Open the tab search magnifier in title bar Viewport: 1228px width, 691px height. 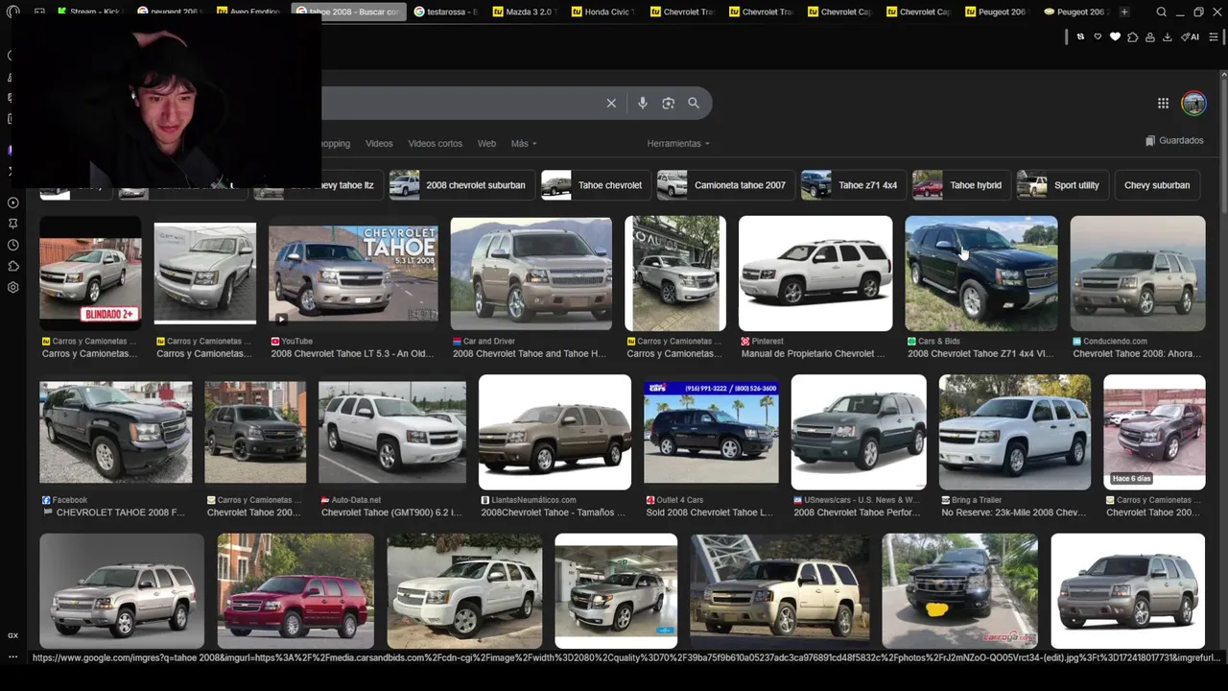tap(1162, 12)
